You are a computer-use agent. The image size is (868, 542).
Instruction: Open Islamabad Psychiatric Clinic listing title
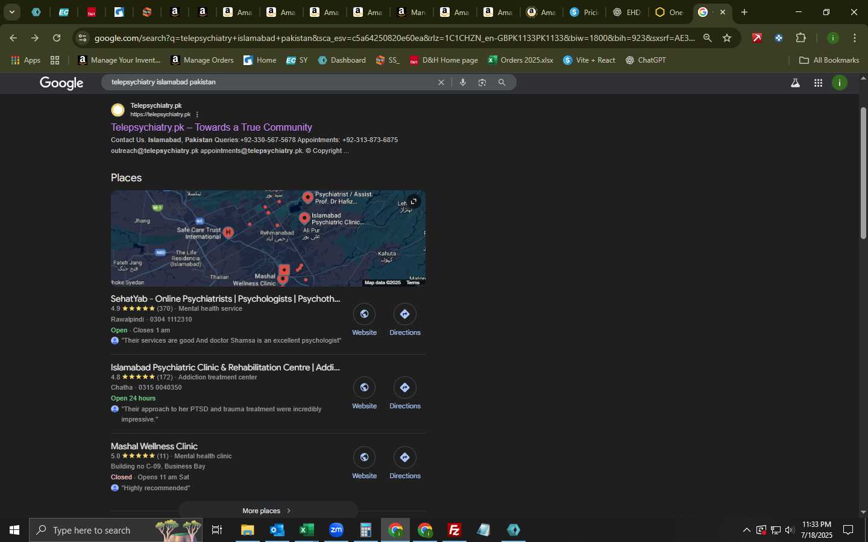pos(225,367)
